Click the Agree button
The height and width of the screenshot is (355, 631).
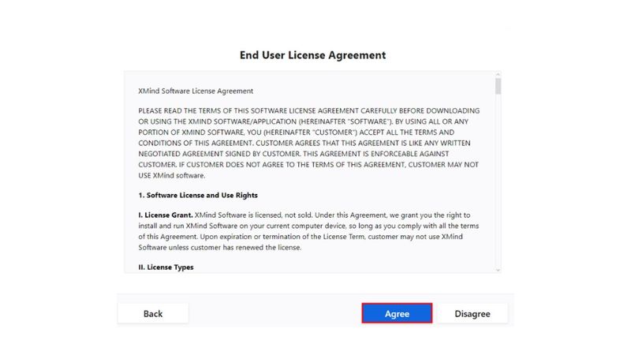397,313
